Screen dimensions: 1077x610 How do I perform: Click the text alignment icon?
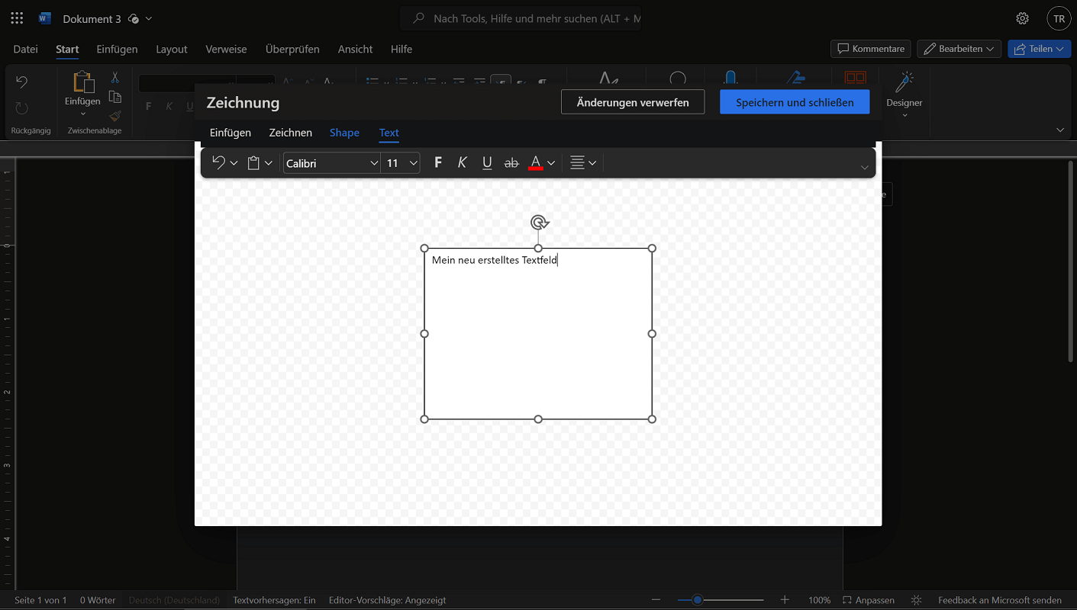point(578,162)
